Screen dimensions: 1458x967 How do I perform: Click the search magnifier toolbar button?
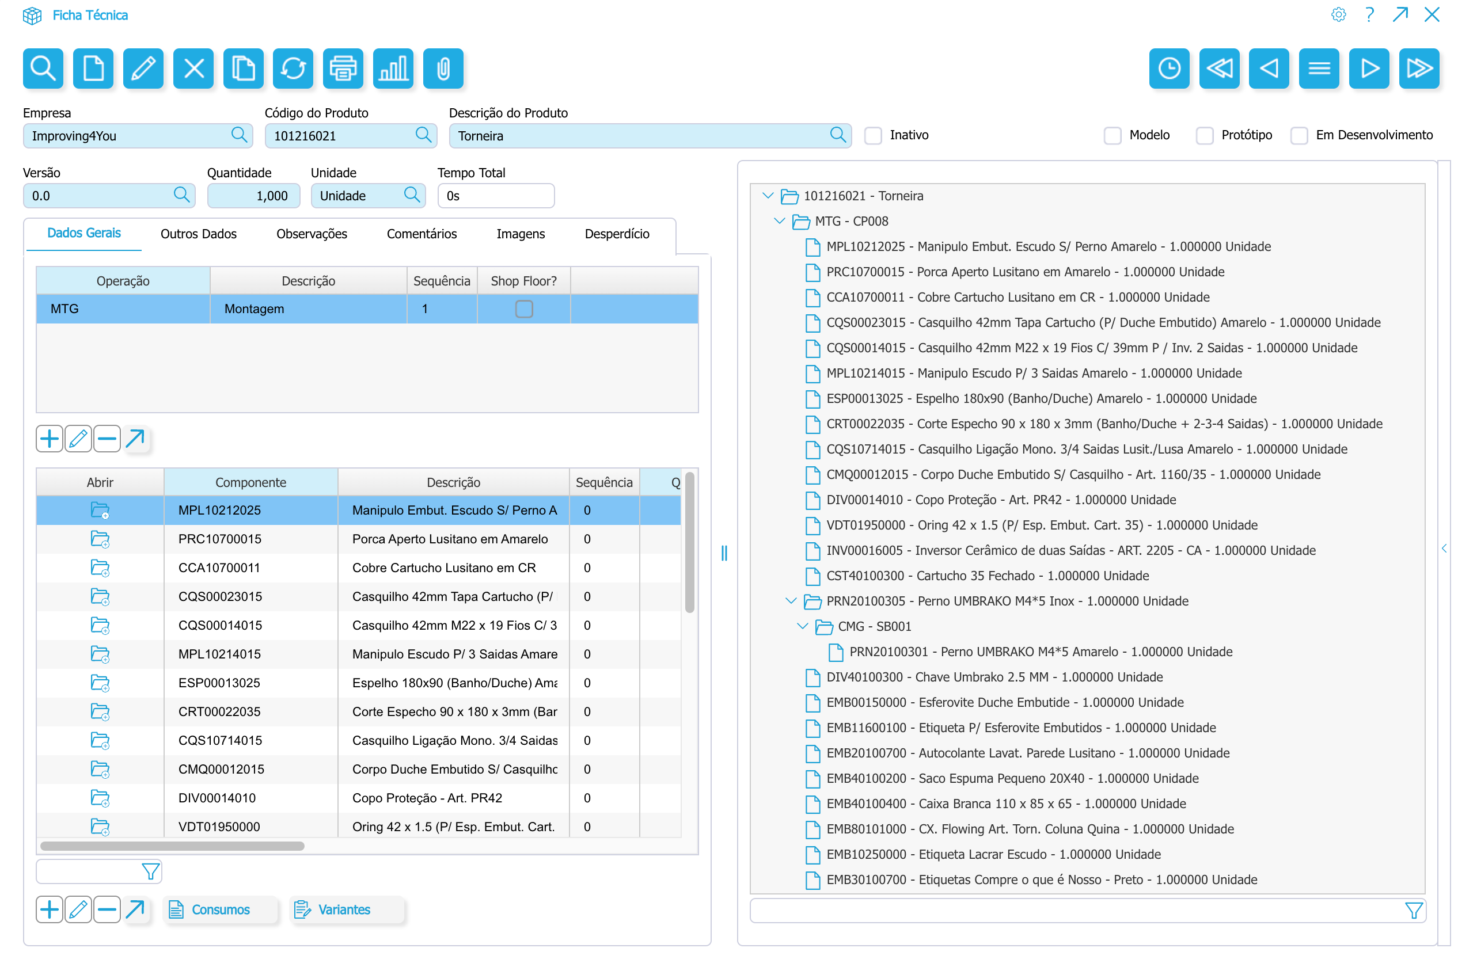(43, 68)
